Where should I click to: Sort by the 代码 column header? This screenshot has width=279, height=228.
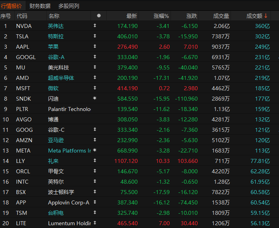pyautogui.click(x=22, y=16)
